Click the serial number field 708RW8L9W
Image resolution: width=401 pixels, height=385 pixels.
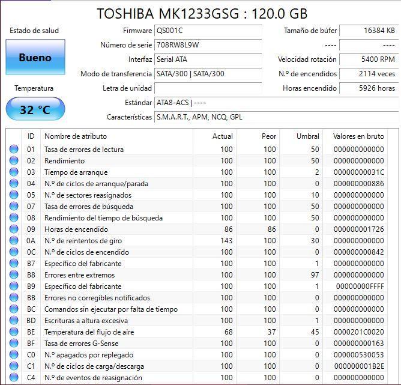click(208, 45)
